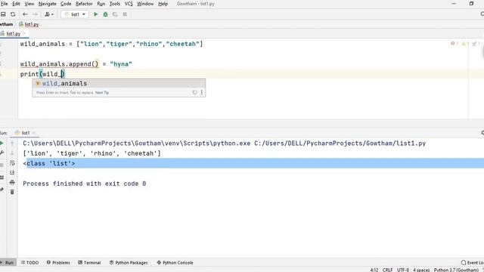Open the Run menu

(101, 4)
